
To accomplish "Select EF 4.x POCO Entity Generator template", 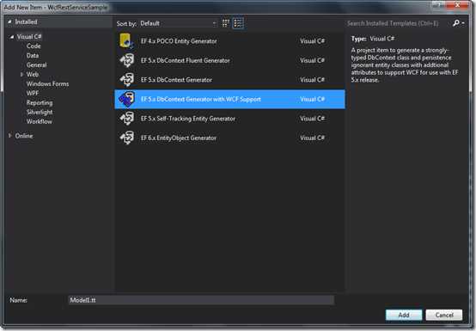I will point(229,41).
